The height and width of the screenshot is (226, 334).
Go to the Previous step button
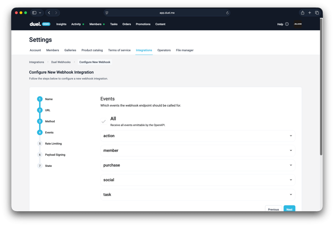pyautogui.click(x=273, y=209)
